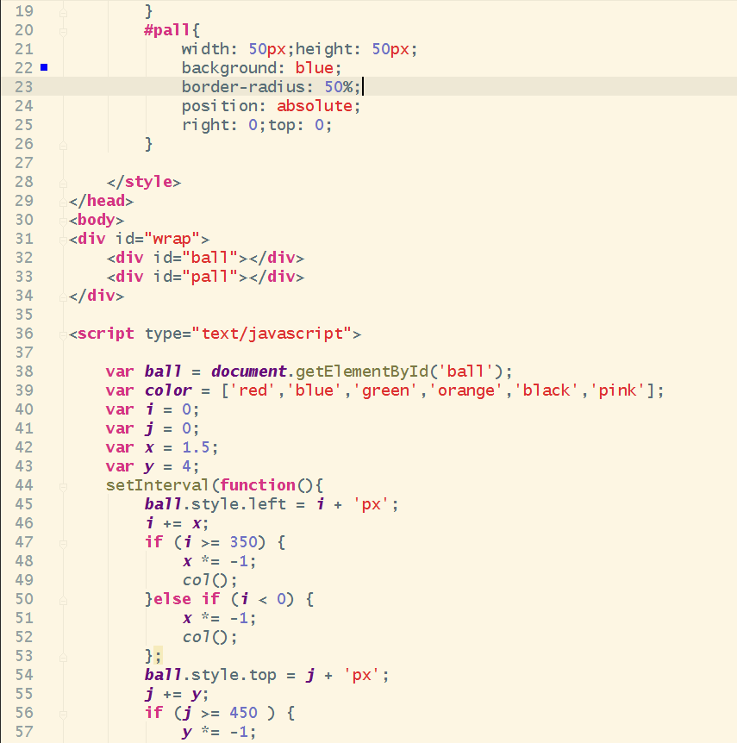
Task: Click 'i += x;' statement on line 46
Action: click(177, 523)
